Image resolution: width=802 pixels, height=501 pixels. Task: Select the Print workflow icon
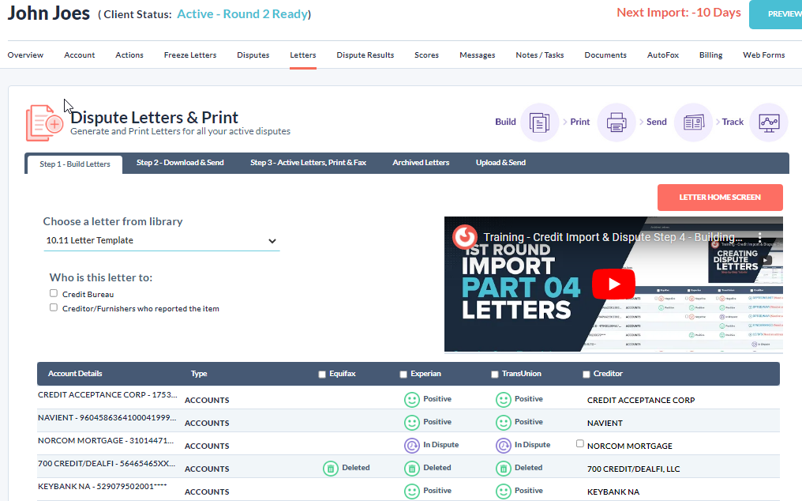616,122
